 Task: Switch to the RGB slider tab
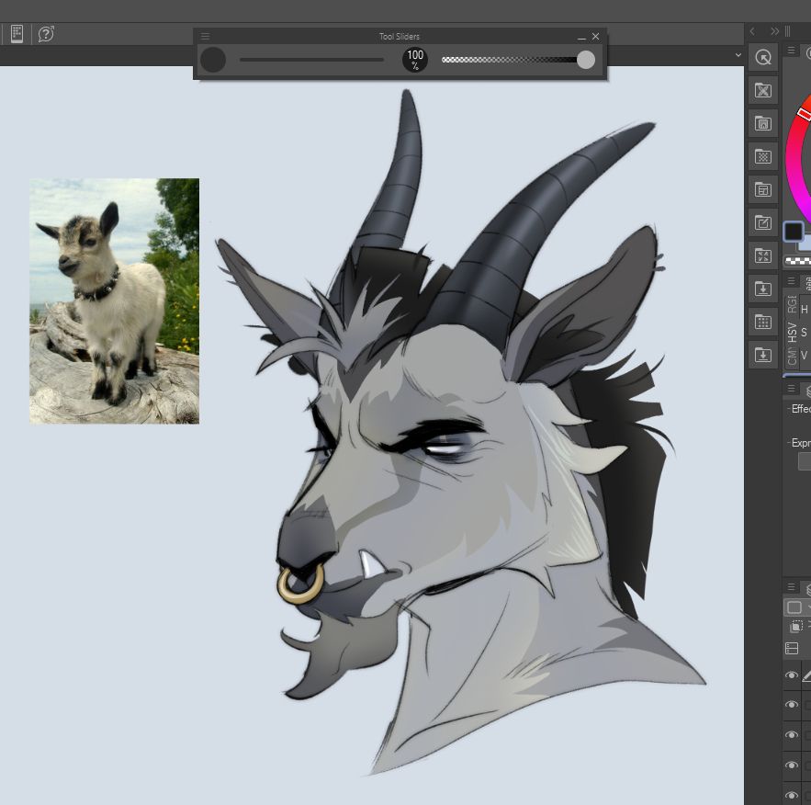[x=792, y=304]
